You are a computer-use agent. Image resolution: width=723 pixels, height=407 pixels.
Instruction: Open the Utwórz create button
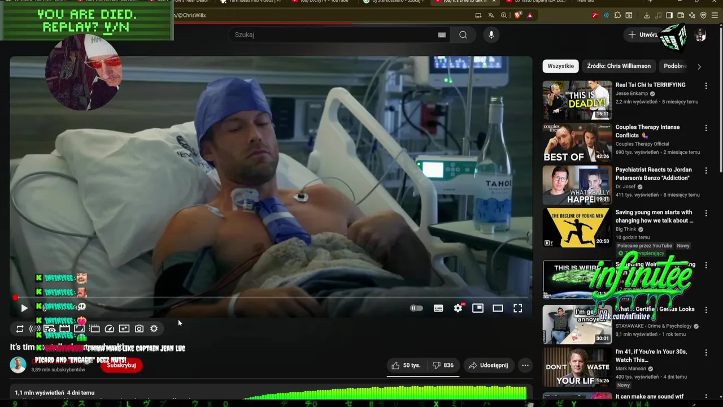coord(643,34)
